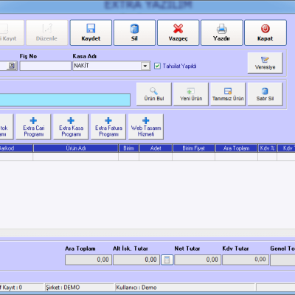
Task: Search products with Ürün Bul
Action: pyautogui.click(x=154, y=94)
